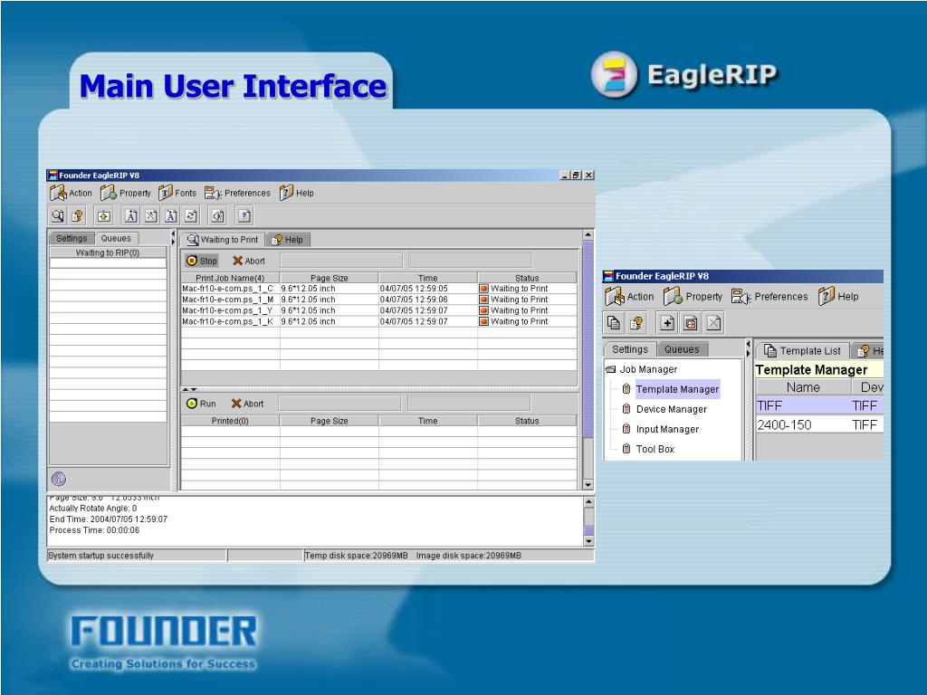Click the speaker page toolbar icon
This screenshot has height=695, width=927.
point(217,216)
